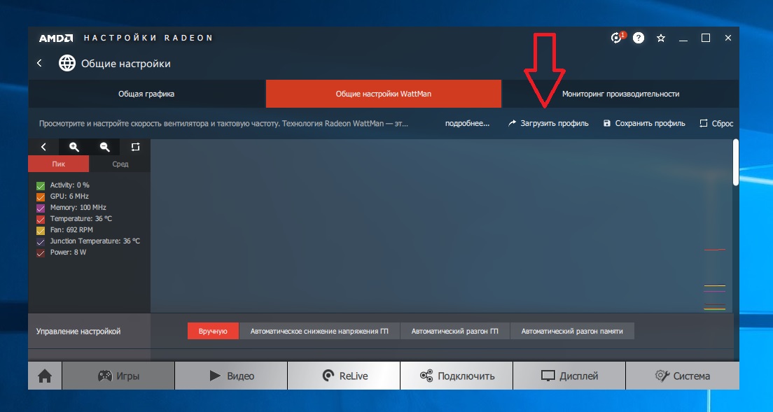Open Мониторинг производительности tab

[620, 94]
